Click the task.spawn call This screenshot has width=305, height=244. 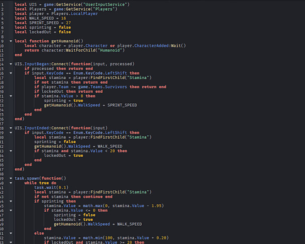click(x=28, y=178)
